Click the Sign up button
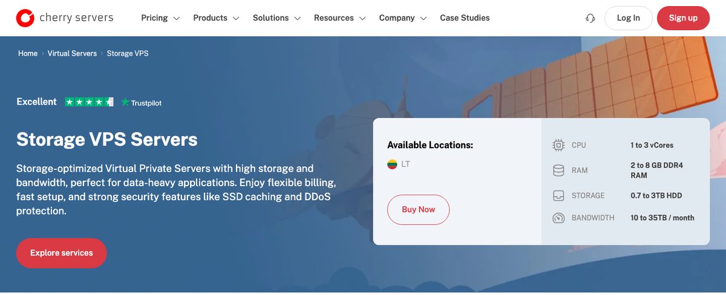726x295 pixels. [x=683, y=18]
